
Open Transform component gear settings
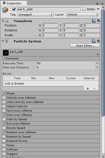click(x=99, y=21)
